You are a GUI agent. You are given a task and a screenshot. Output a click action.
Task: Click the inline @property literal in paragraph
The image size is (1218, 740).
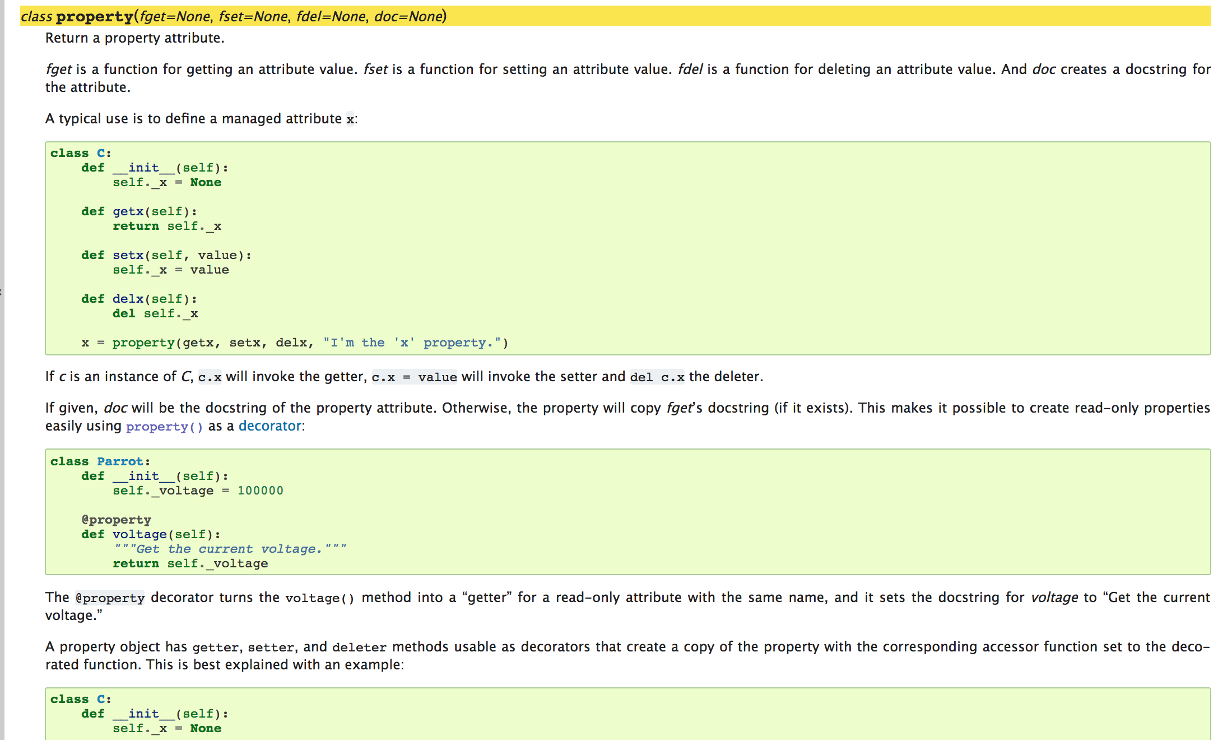pyautogui.click(x=110, y=598)
